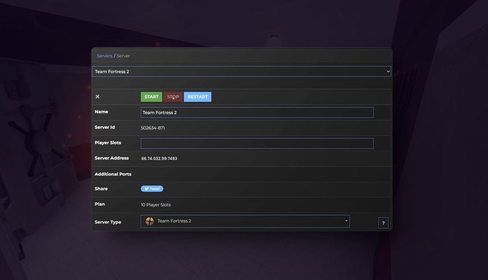Click the green START button
Image resolution: width=488 pixels, height=280 pixels.
click(151, 97)
